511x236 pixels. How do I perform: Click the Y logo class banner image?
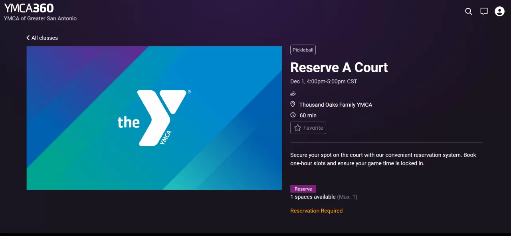154,118
